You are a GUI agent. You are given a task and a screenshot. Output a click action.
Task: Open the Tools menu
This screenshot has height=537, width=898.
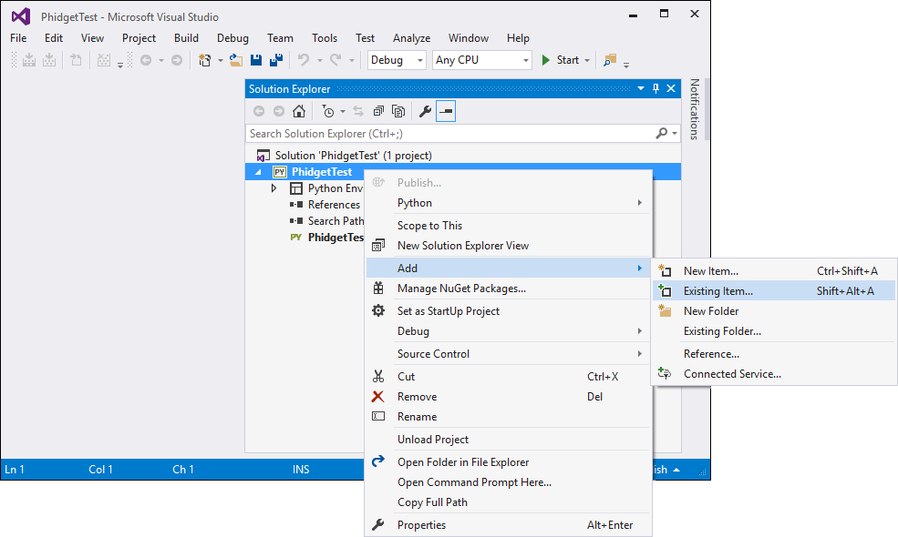coord(325,38)
